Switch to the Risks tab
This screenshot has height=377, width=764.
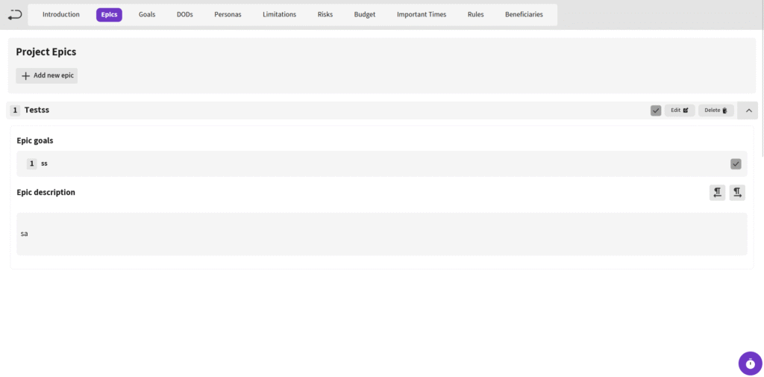325,15
